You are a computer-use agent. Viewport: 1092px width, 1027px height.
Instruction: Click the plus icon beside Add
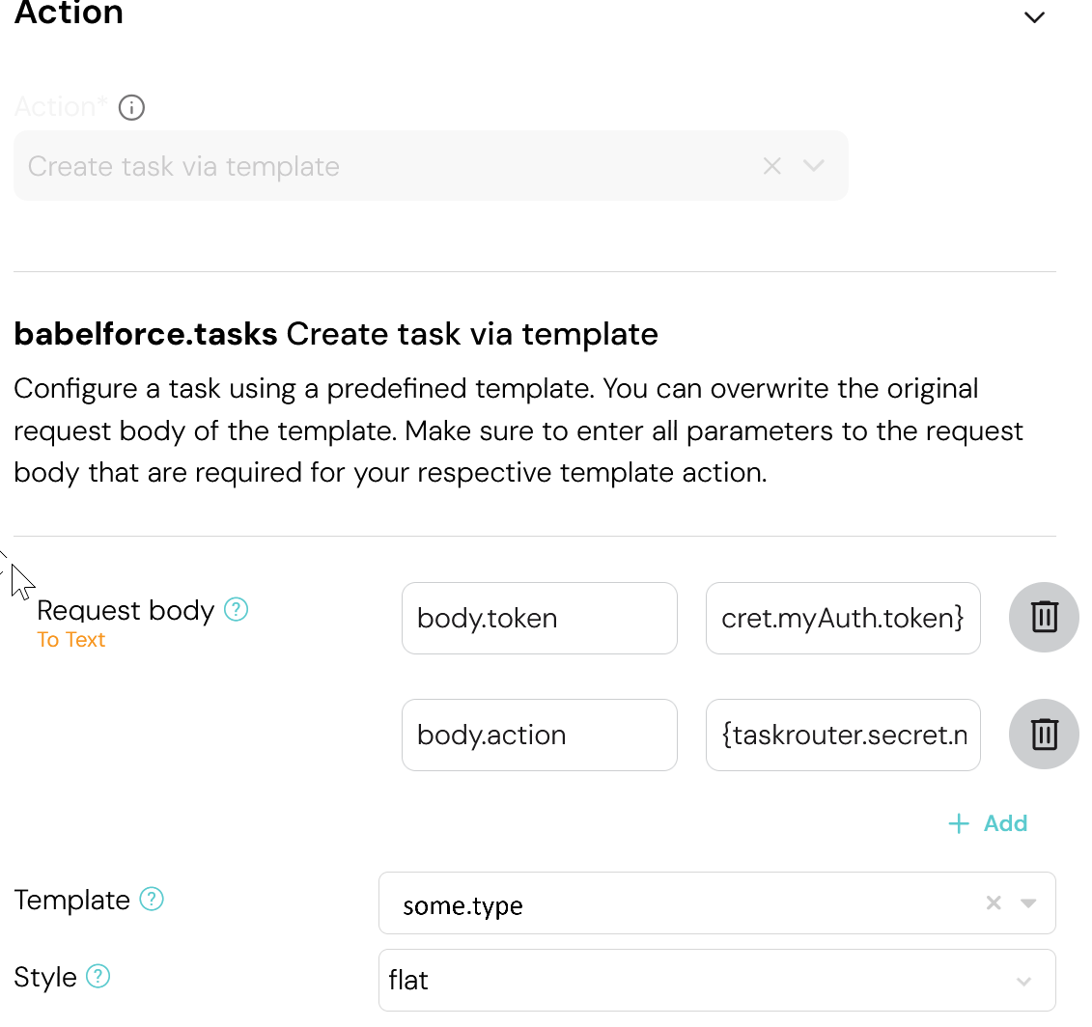[958, 823]
